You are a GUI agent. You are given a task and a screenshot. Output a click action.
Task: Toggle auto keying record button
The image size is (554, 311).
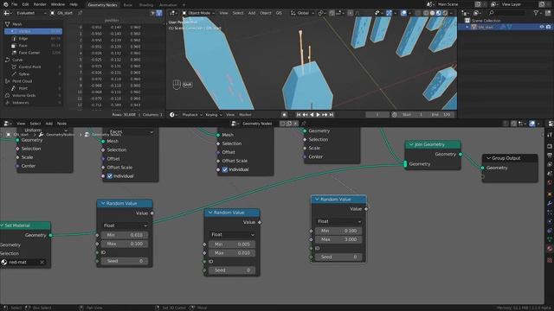pyautogui.click(x=285, y=115)
